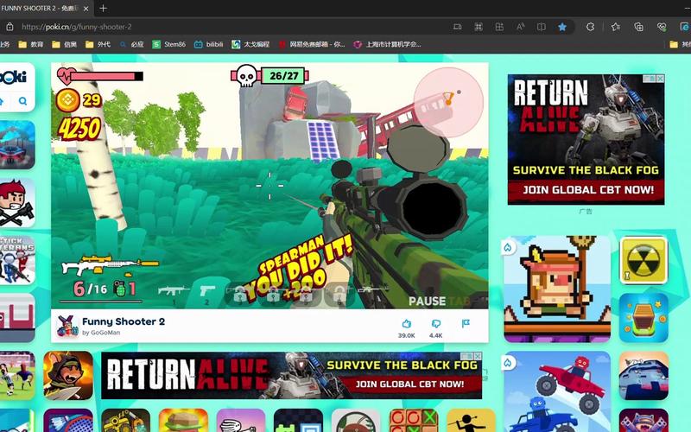Click the QR code icon in address bar
The width and height of the screenshot is (691, 432).
tap(479, 27)
